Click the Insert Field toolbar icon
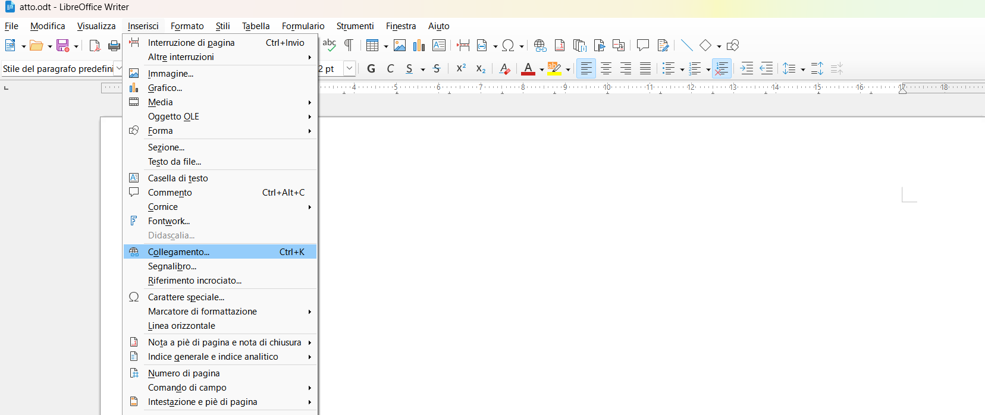 [x=482, y=45]
